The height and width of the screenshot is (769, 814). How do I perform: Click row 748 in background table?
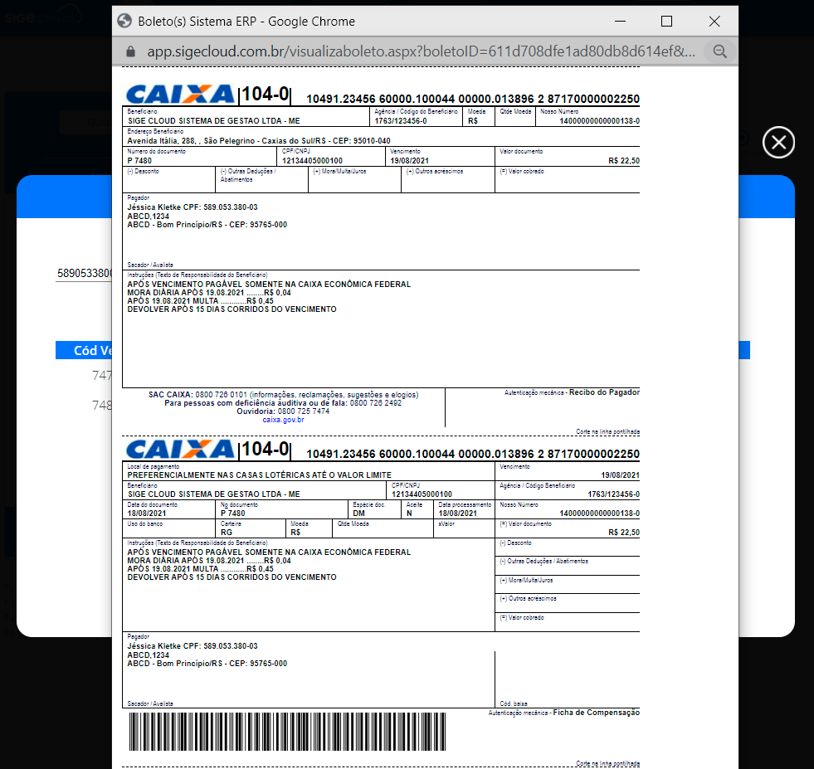click(x=102, y=406)
